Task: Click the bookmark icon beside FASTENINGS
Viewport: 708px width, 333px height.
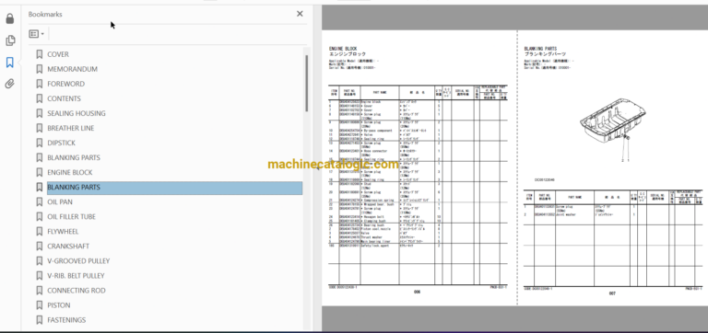Action: tap(40, 320)
